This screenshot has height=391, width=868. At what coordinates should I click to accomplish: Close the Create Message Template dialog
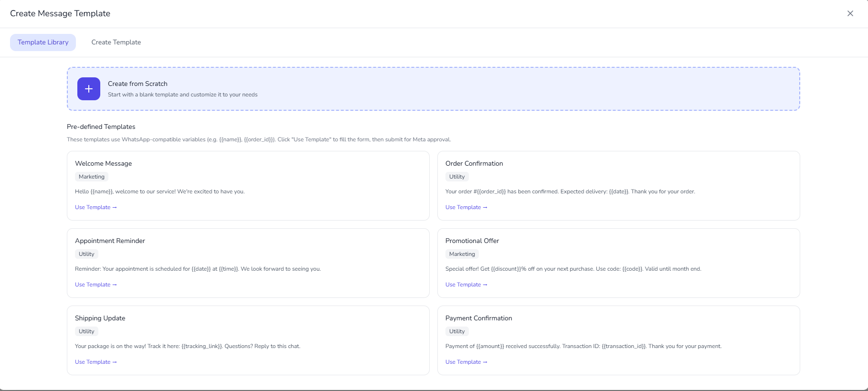coord(850,13)
